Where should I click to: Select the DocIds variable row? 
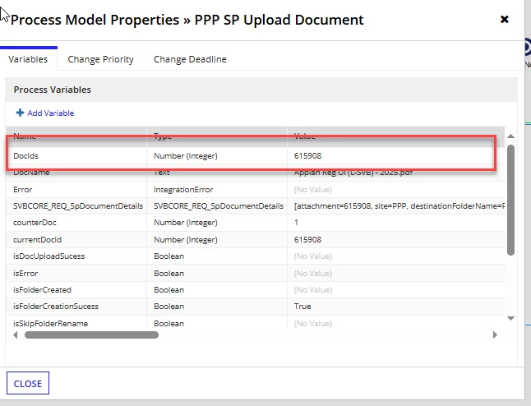256,156
